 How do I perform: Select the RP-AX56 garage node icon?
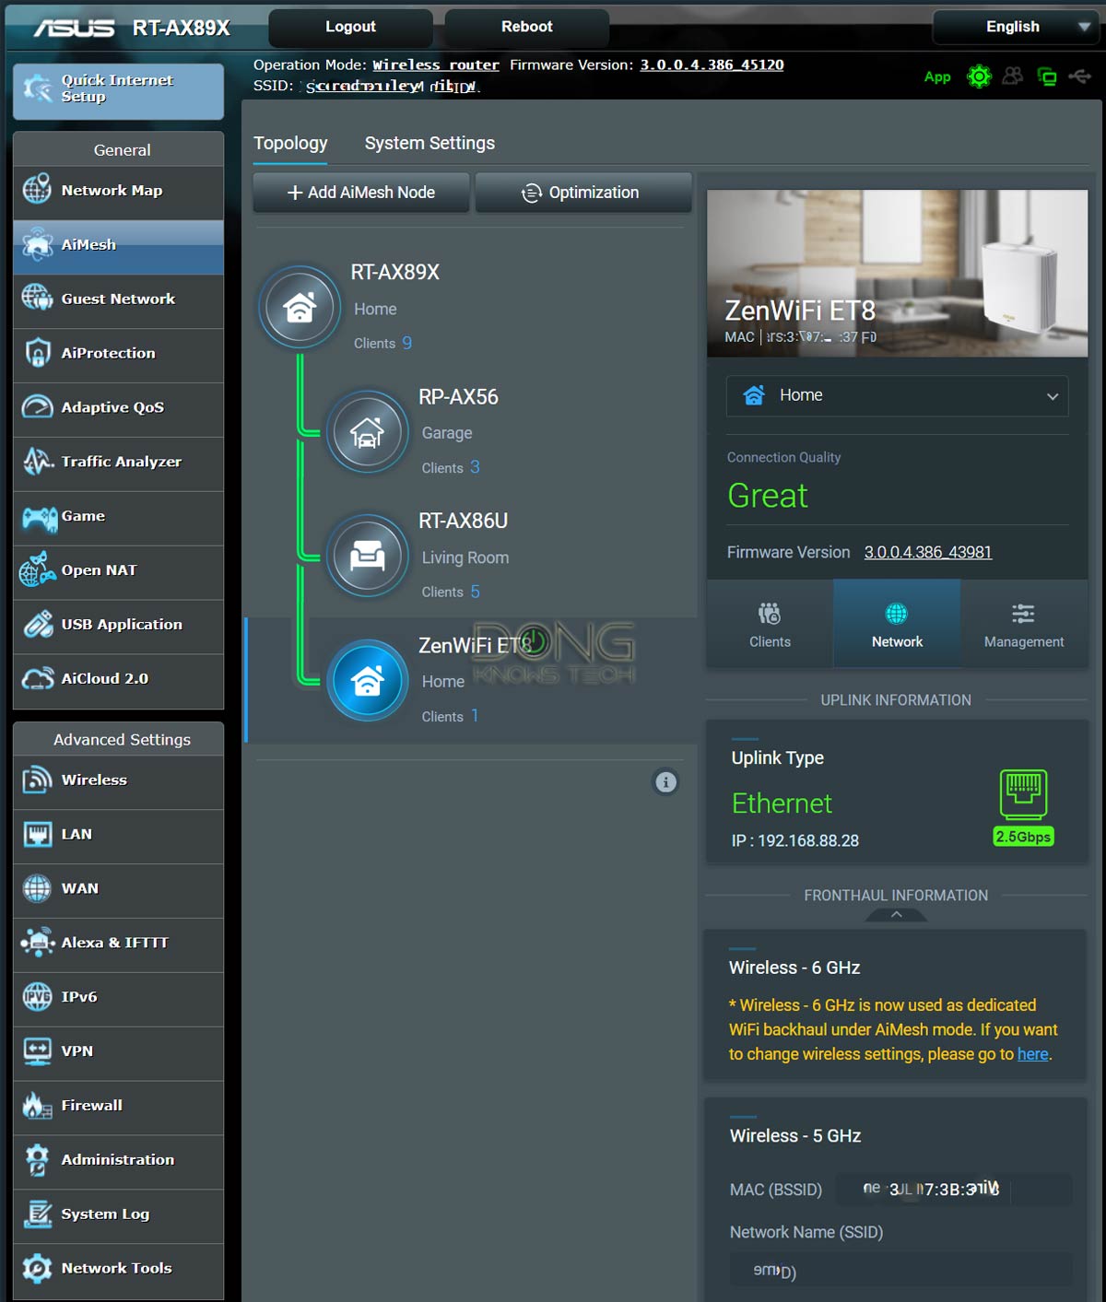click(x=368, y=432)
